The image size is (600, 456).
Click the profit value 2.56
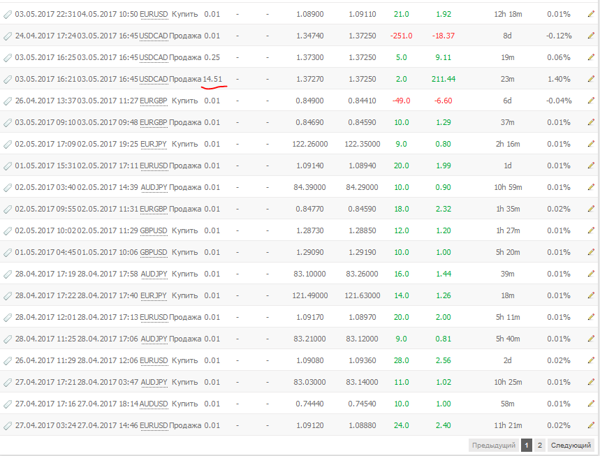pyautogui.click(x=444, y=360)
